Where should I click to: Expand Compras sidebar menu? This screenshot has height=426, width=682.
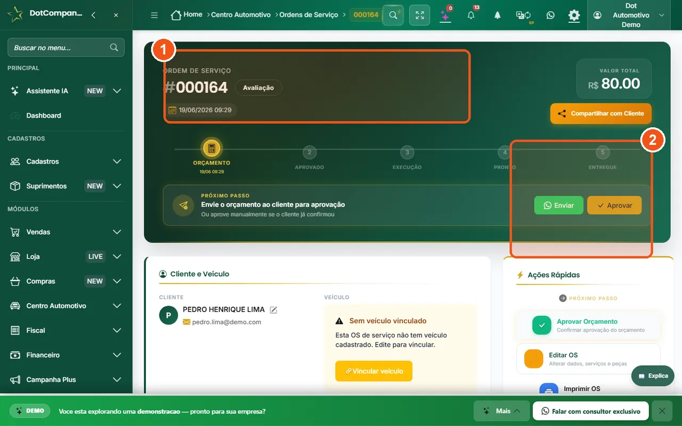66,281
